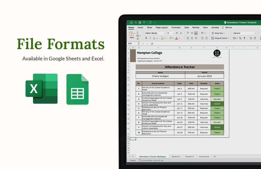Click the insert function fx icon
The height and width of the screenshot is (169, 261).
(x=152, y=44)
